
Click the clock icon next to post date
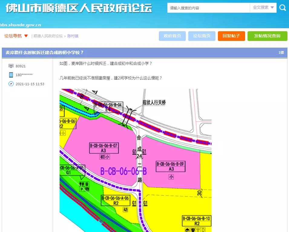pos(10,84)
